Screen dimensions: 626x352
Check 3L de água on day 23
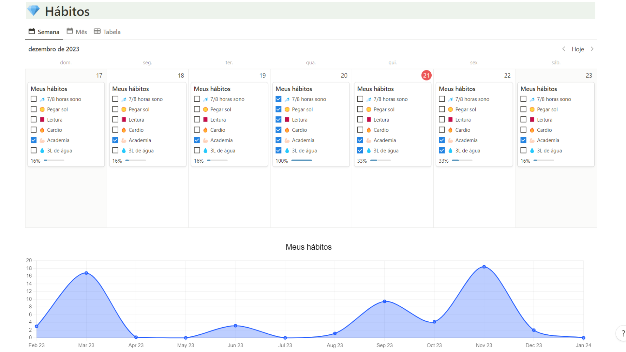click(524, 150)
